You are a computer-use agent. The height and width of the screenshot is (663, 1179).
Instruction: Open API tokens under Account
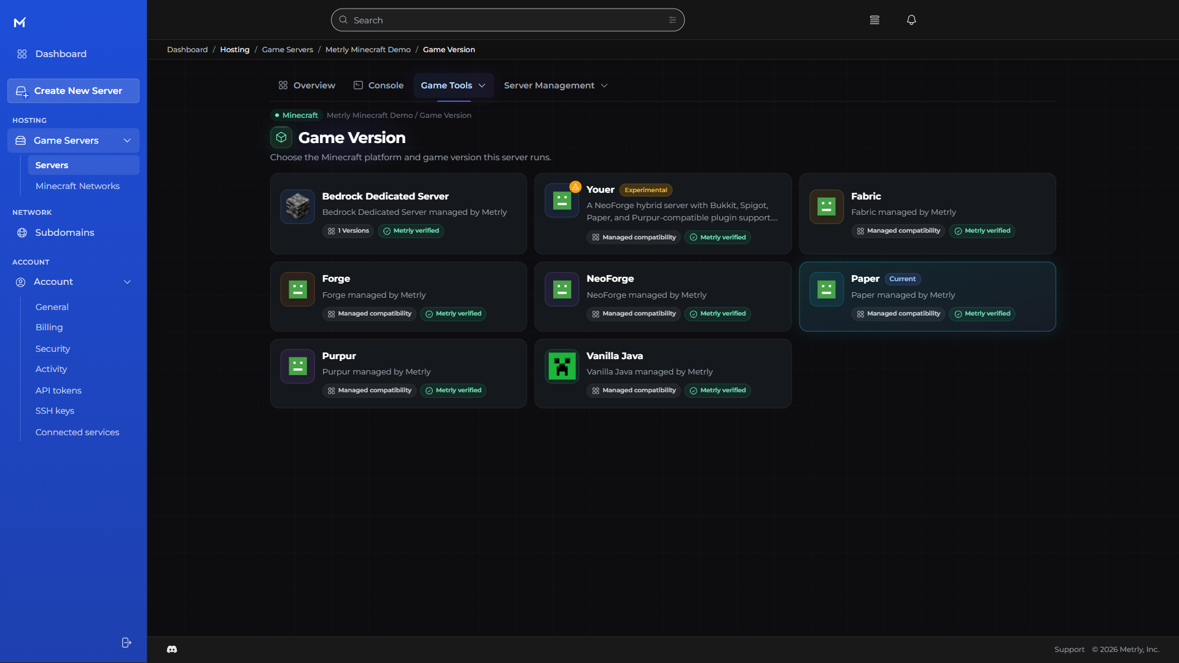tap(58, 390)
